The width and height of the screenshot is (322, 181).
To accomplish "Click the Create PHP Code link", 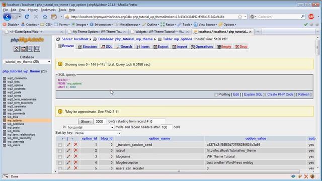I will (280, 95).
